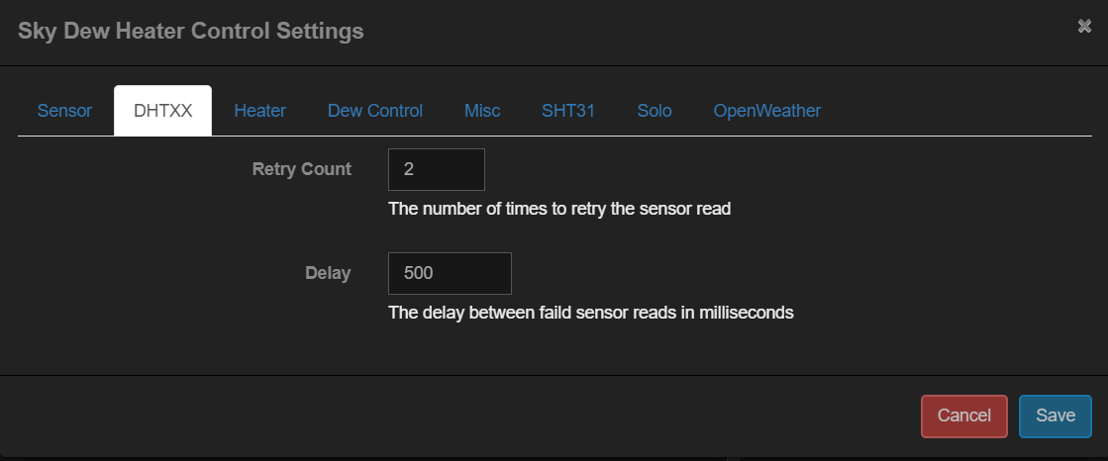Click the Delay field label

[x=327, y=273]
